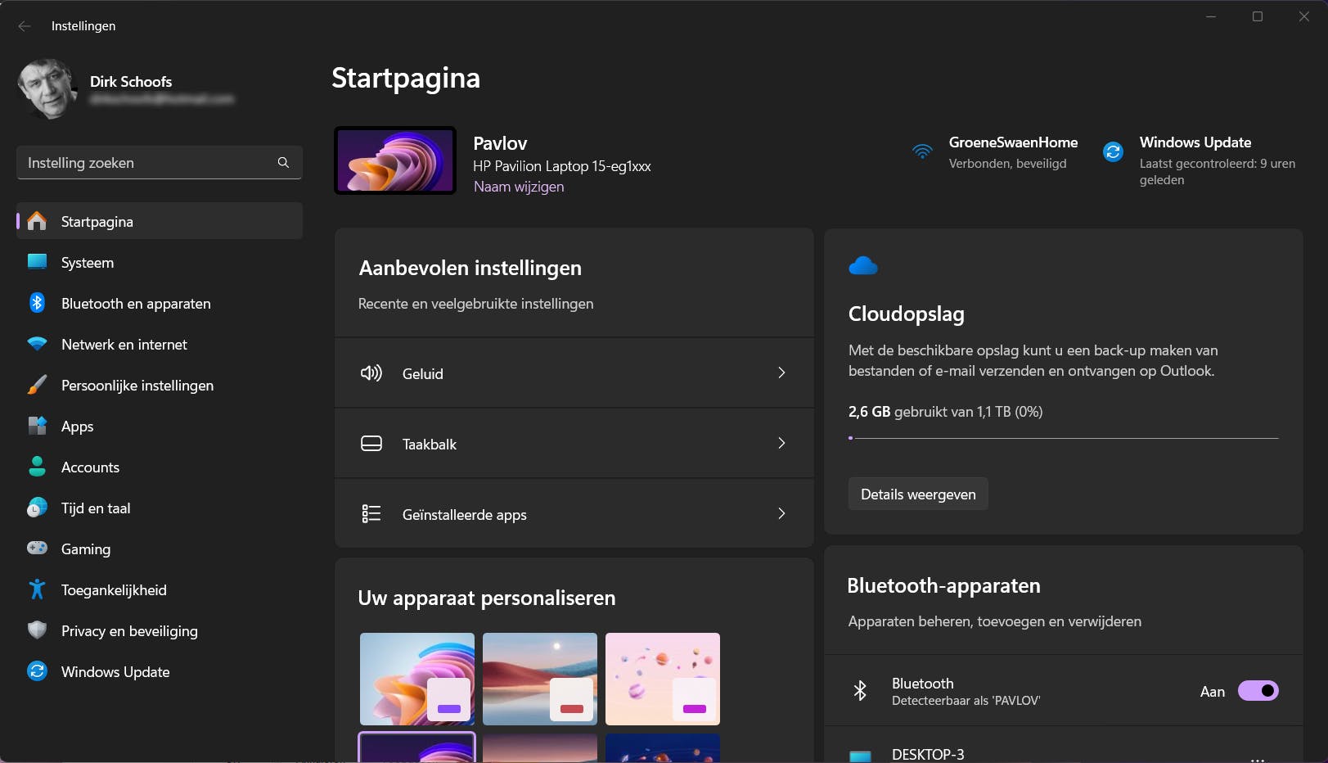Open Systeem in the sidebar
Screen dimensions: 1328x763
pyautogui.click(x=88, y=263)
